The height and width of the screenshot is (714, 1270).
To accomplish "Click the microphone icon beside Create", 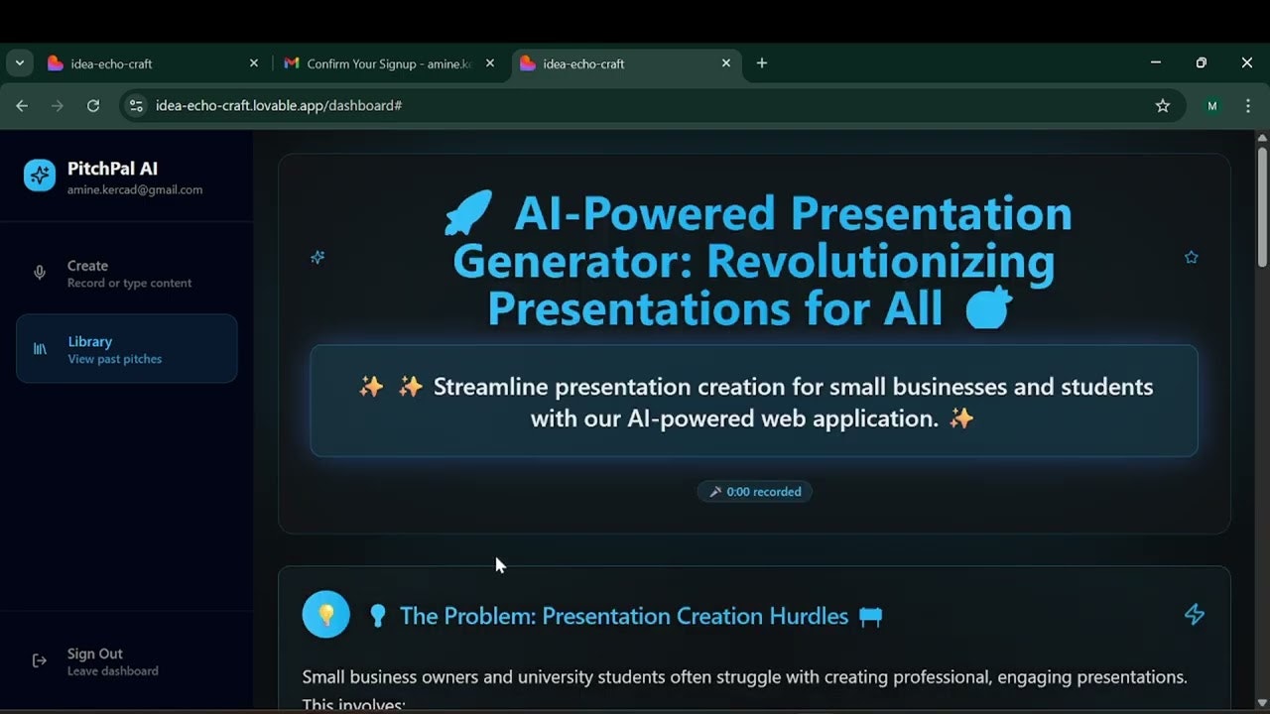I will (40, 273).
